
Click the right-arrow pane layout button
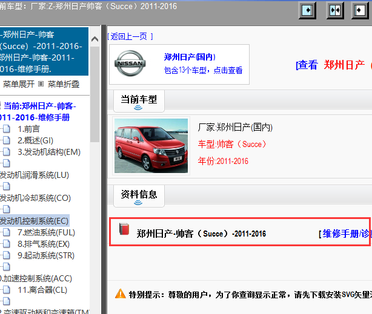coord(307,10)
